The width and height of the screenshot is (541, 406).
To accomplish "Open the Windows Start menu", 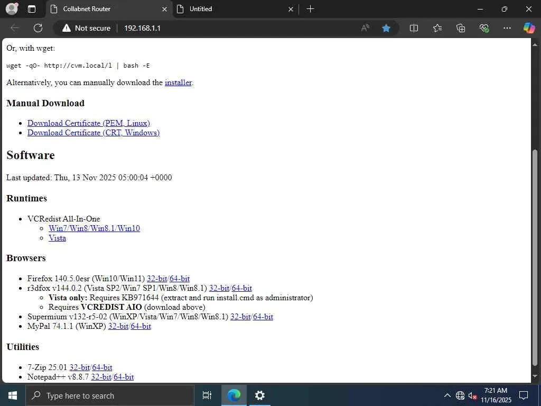I will [13, 395].
